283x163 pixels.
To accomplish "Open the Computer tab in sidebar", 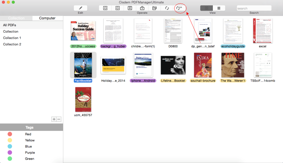I will (47, 18).
